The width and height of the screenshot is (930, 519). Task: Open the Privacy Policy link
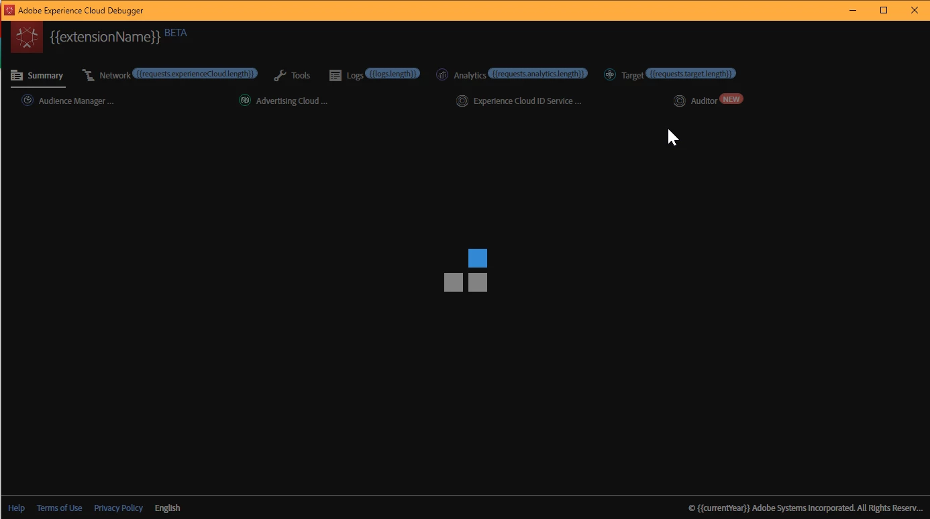pos(118,508)
